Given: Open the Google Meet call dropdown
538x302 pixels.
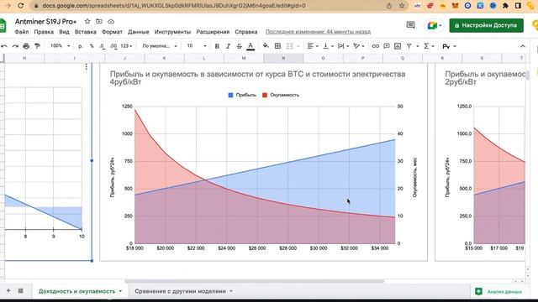Looking at the screenshot, I should (x=435, y=25).
